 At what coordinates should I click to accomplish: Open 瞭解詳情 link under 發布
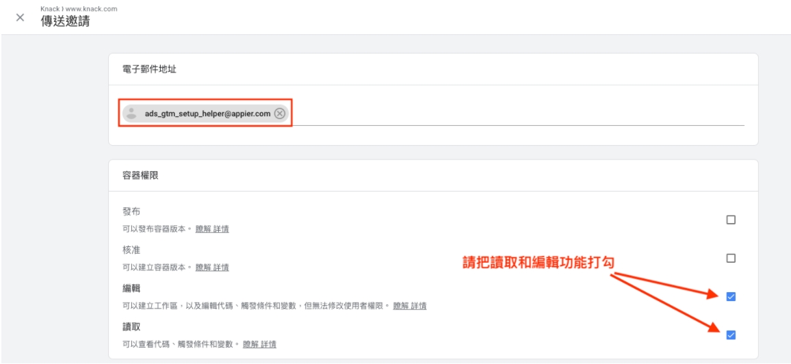pyautogui.click(x=212, y=229)
